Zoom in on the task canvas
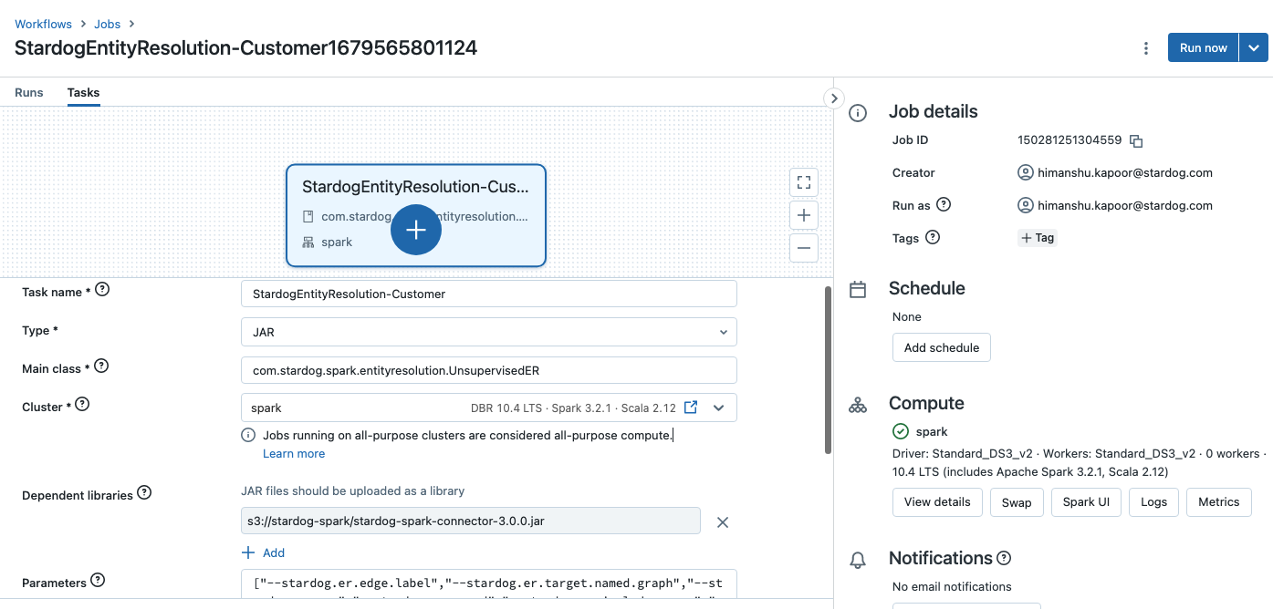Viewport: 1273px width, 609px height. point(804,215)
